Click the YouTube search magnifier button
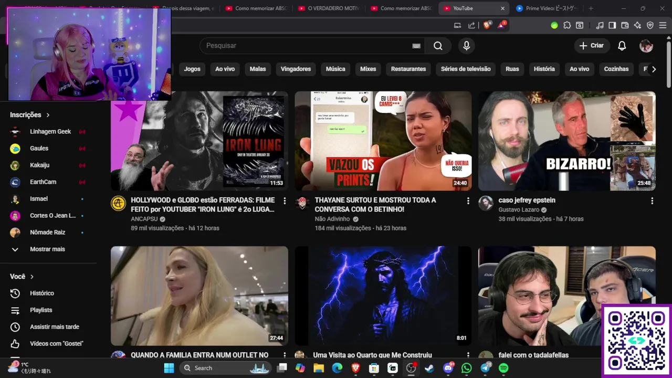 (x=438, y=46)
